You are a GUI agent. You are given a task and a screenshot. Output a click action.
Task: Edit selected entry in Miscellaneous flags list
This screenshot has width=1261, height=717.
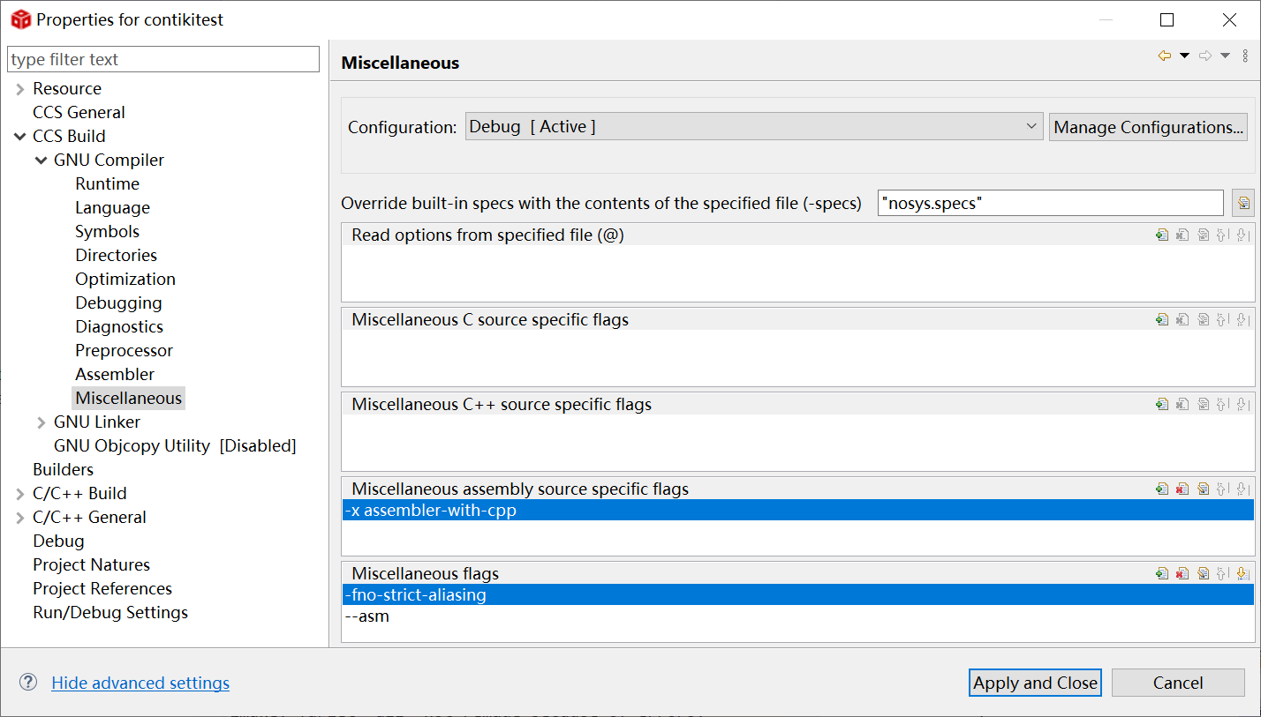(1203, 573)
